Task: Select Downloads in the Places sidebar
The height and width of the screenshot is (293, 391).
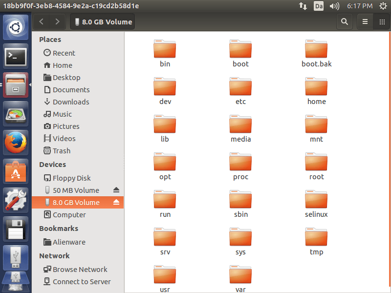Action: tap(71, 102)
